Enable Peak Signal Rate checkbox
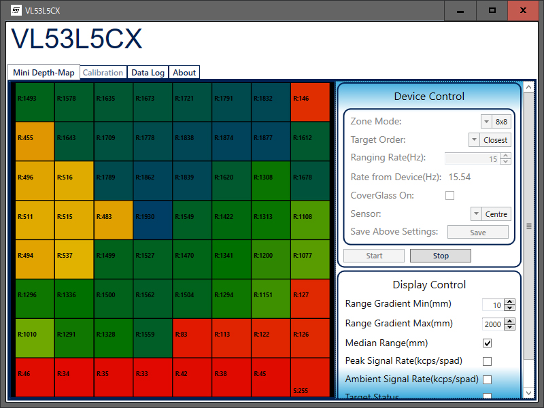The height and width of the screenshot is (408, 544). pyautogui.click(x=487, y=361)
